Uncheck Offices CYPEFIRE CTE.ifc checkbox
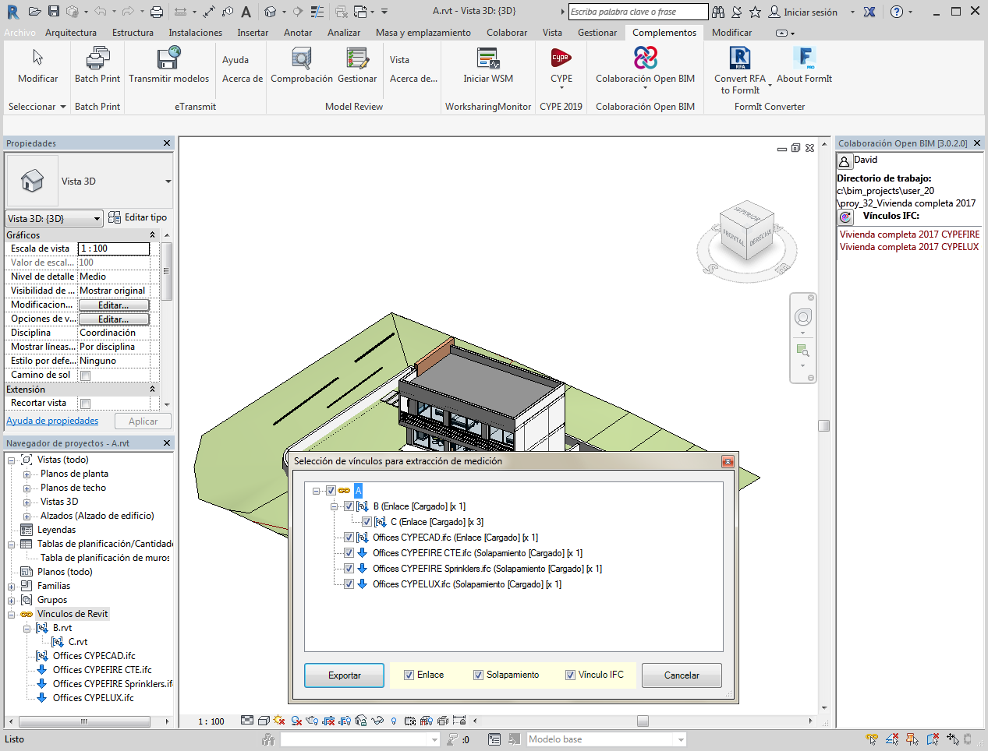Screen dimensions: 988x751 tap(349, 553)
